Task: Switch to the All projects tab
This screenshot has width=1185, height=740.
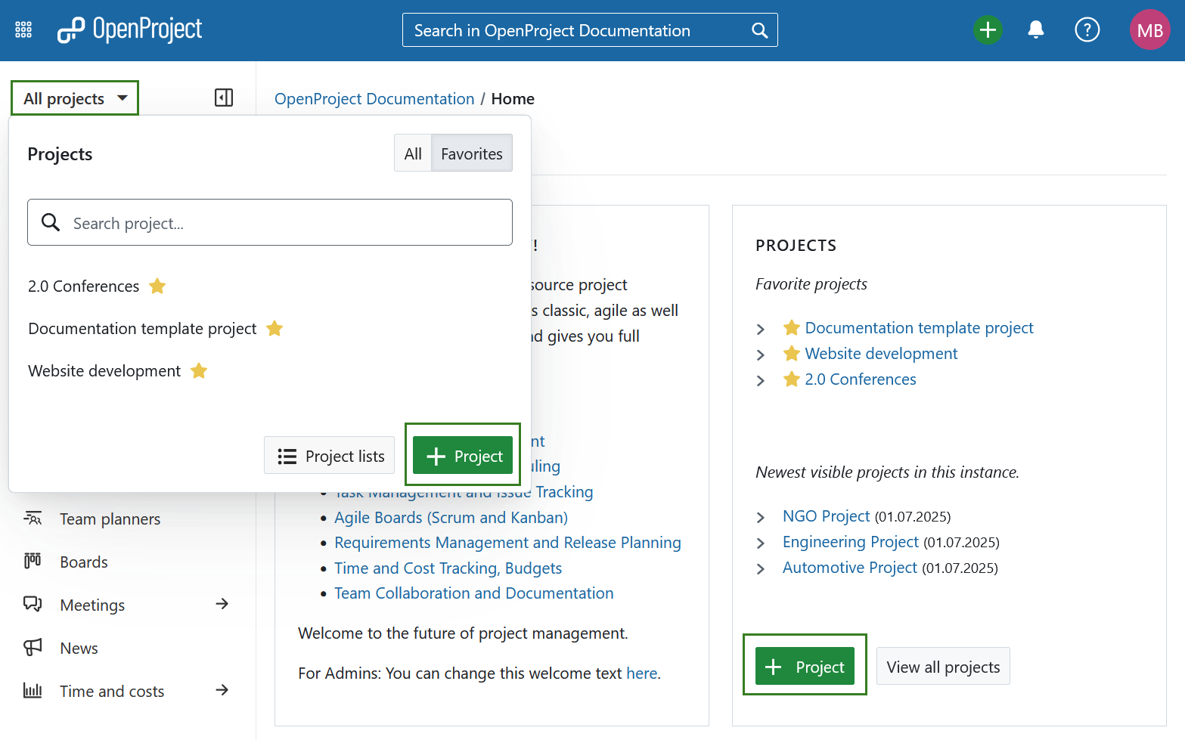Action: tap(413, 153)
